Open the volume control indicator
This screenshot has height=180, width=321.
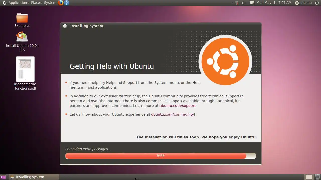244,3
